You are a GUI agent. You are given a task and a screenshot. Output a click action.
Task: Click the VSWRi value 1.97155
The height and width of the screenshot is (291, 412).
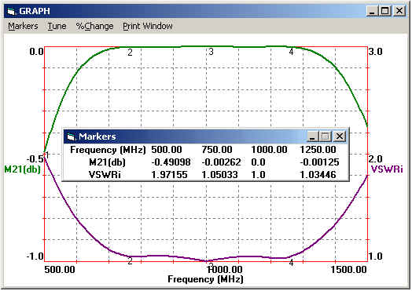click(170, 175)
